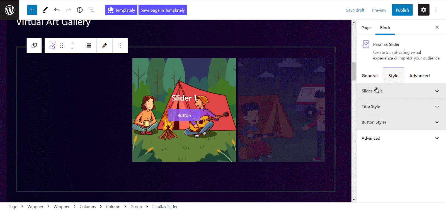Viewport: 446px width, 210px height.
Task: Select second Wrapper in breadcrumb
Action: click(62, 207)
